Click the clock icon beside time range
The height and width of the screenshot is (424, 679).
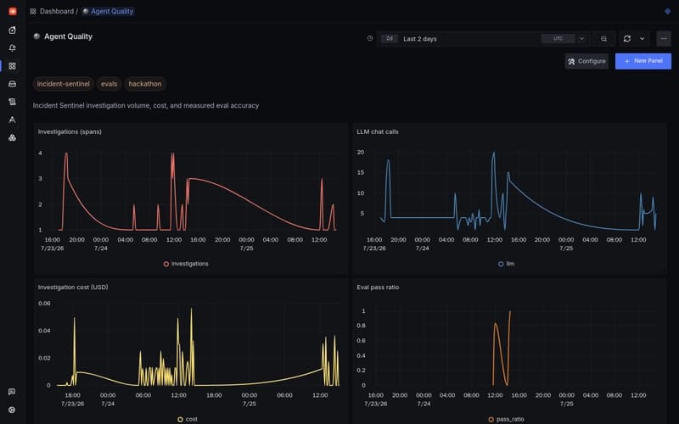(x=370, y=38)
